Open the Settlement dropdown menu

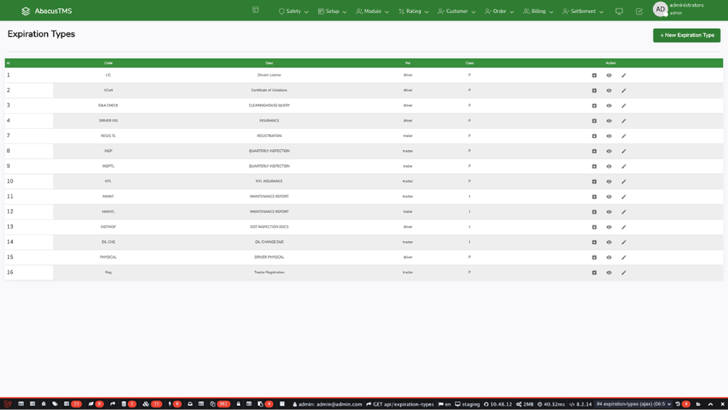pyautogui.click(x=582, y=12)
